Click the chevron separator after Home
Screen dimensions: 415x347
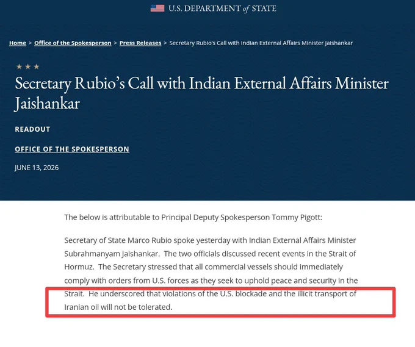coord(30,43)
